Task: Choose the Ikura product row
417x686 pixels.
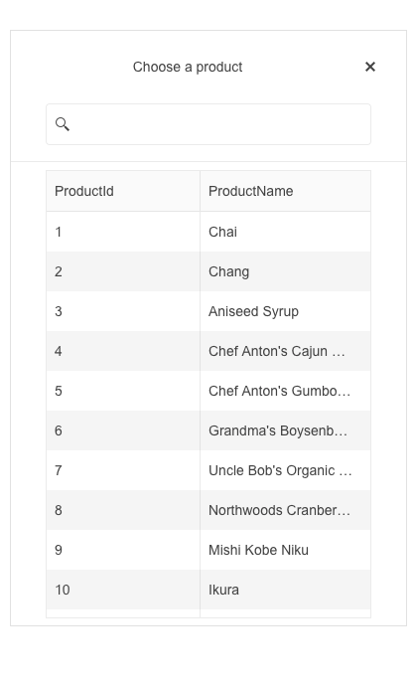Action: pos(208,591)
